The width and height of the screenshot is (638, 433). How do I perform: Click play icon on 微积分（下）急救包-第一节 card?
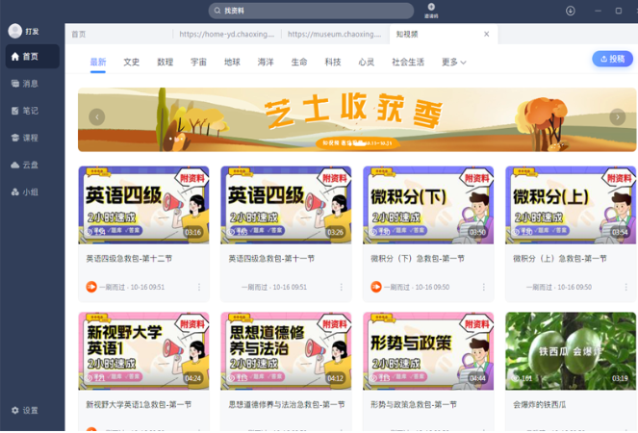coord(376,287)
